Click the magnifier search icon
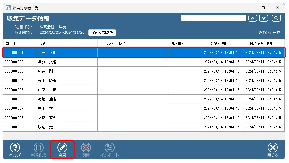The height and width of the screenshot is (163, 289). 276,18
